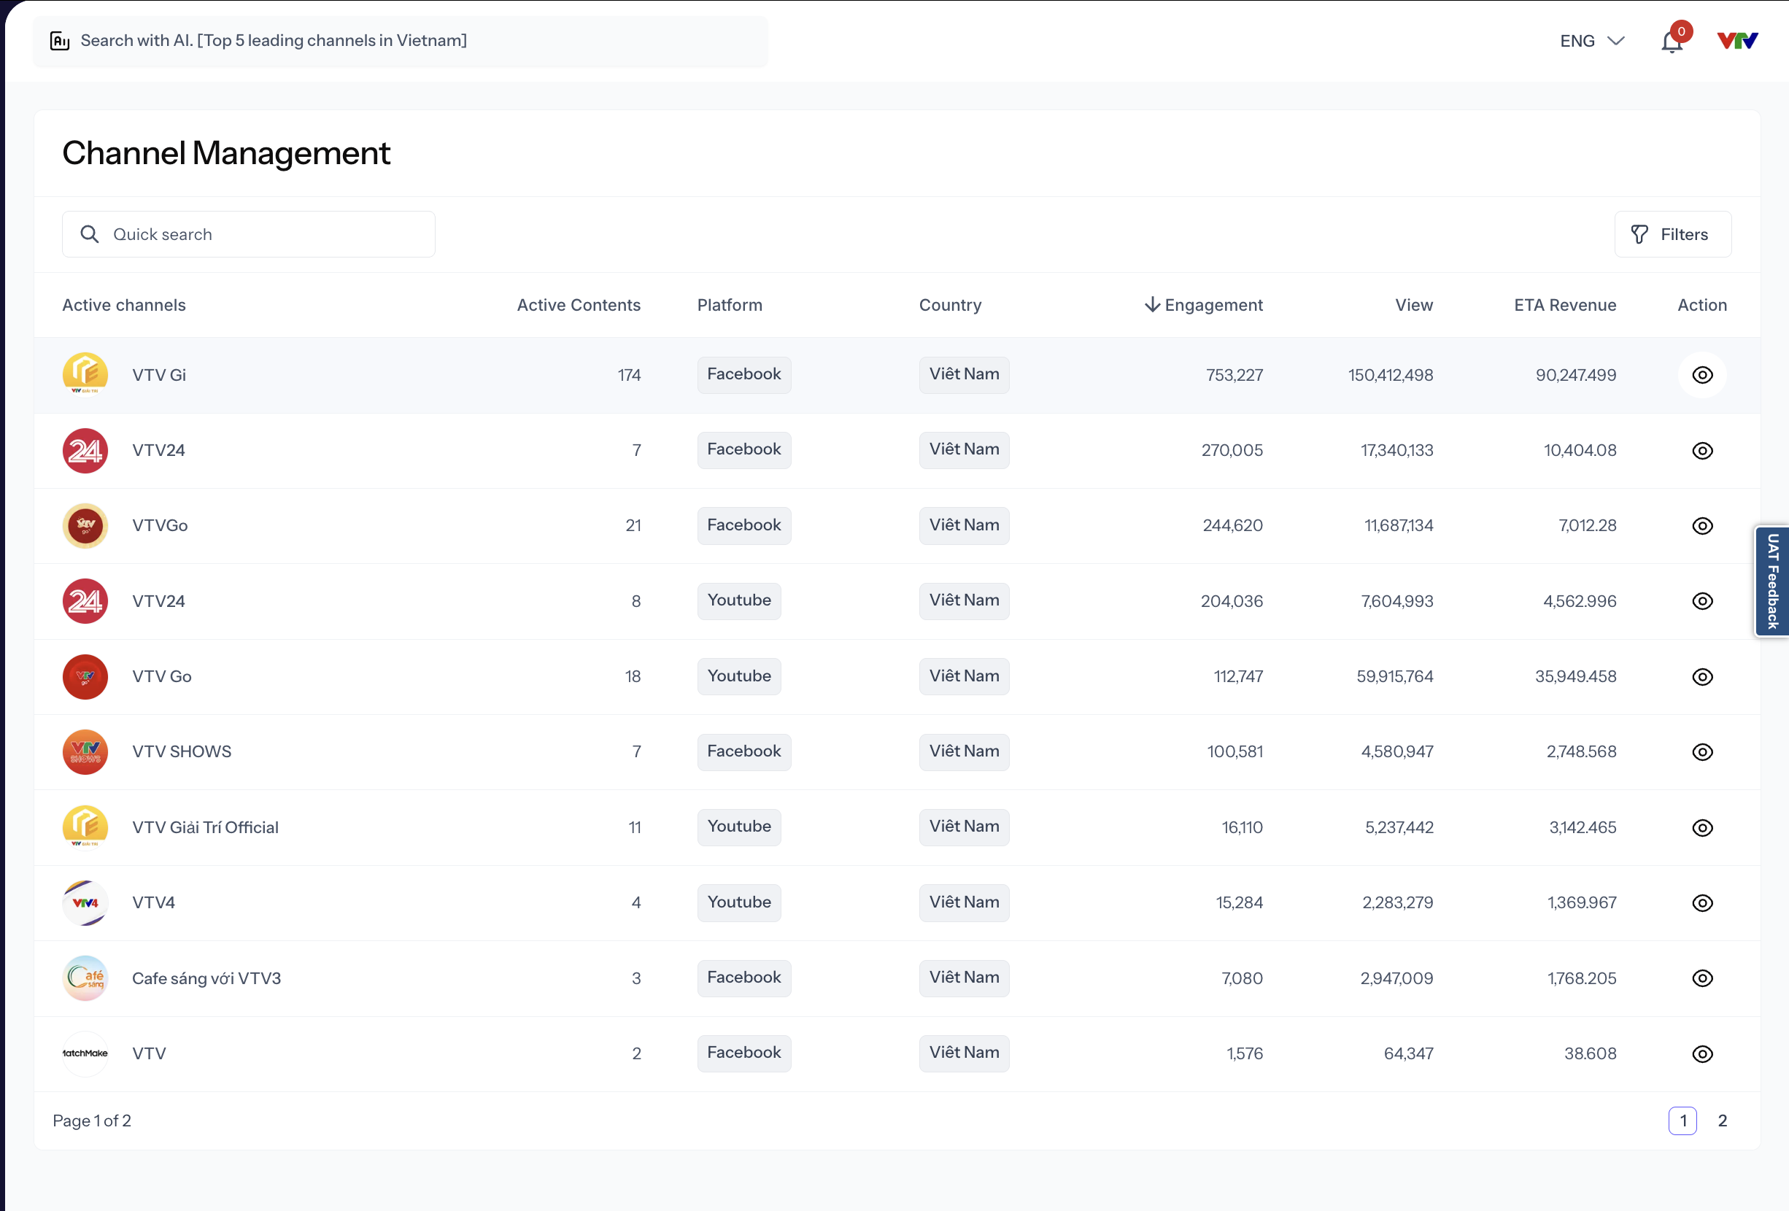Click the VTV4 channel avatar
1789x1211 pixels.
point(85,902)
